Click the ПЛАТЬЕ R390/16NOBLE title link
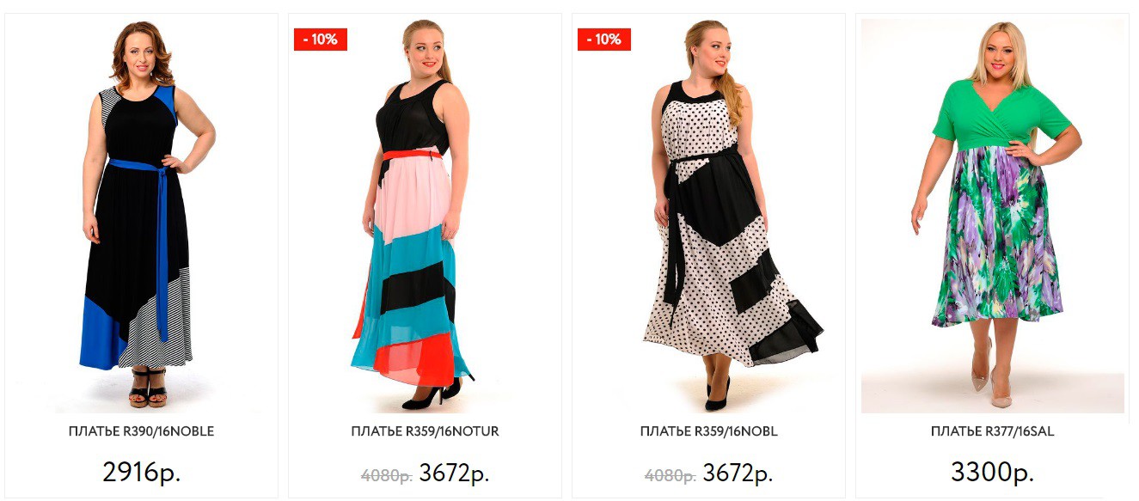This screenshot has width=1139, height=501. click(x=142, y=431)
